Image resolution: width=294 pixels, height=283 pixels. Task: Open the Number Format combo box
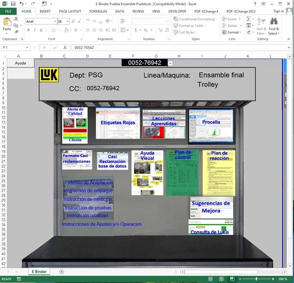(151, 21)
